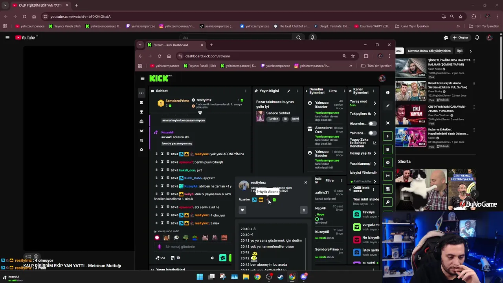Click the store icon showing 19
This screenshot has width=503, height=283.
click(176, 258)
